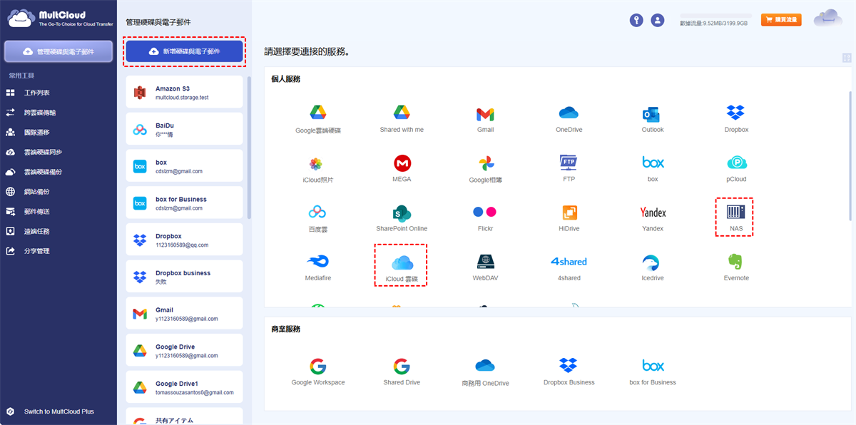Click the key icon in the top bar
This screenshot has width=856, height=425.
coord(636,20)
